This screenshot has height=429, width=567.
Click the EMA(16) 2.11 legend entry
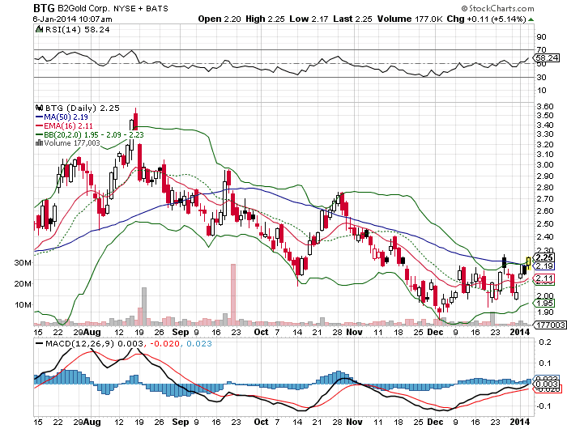pos(64,125)
